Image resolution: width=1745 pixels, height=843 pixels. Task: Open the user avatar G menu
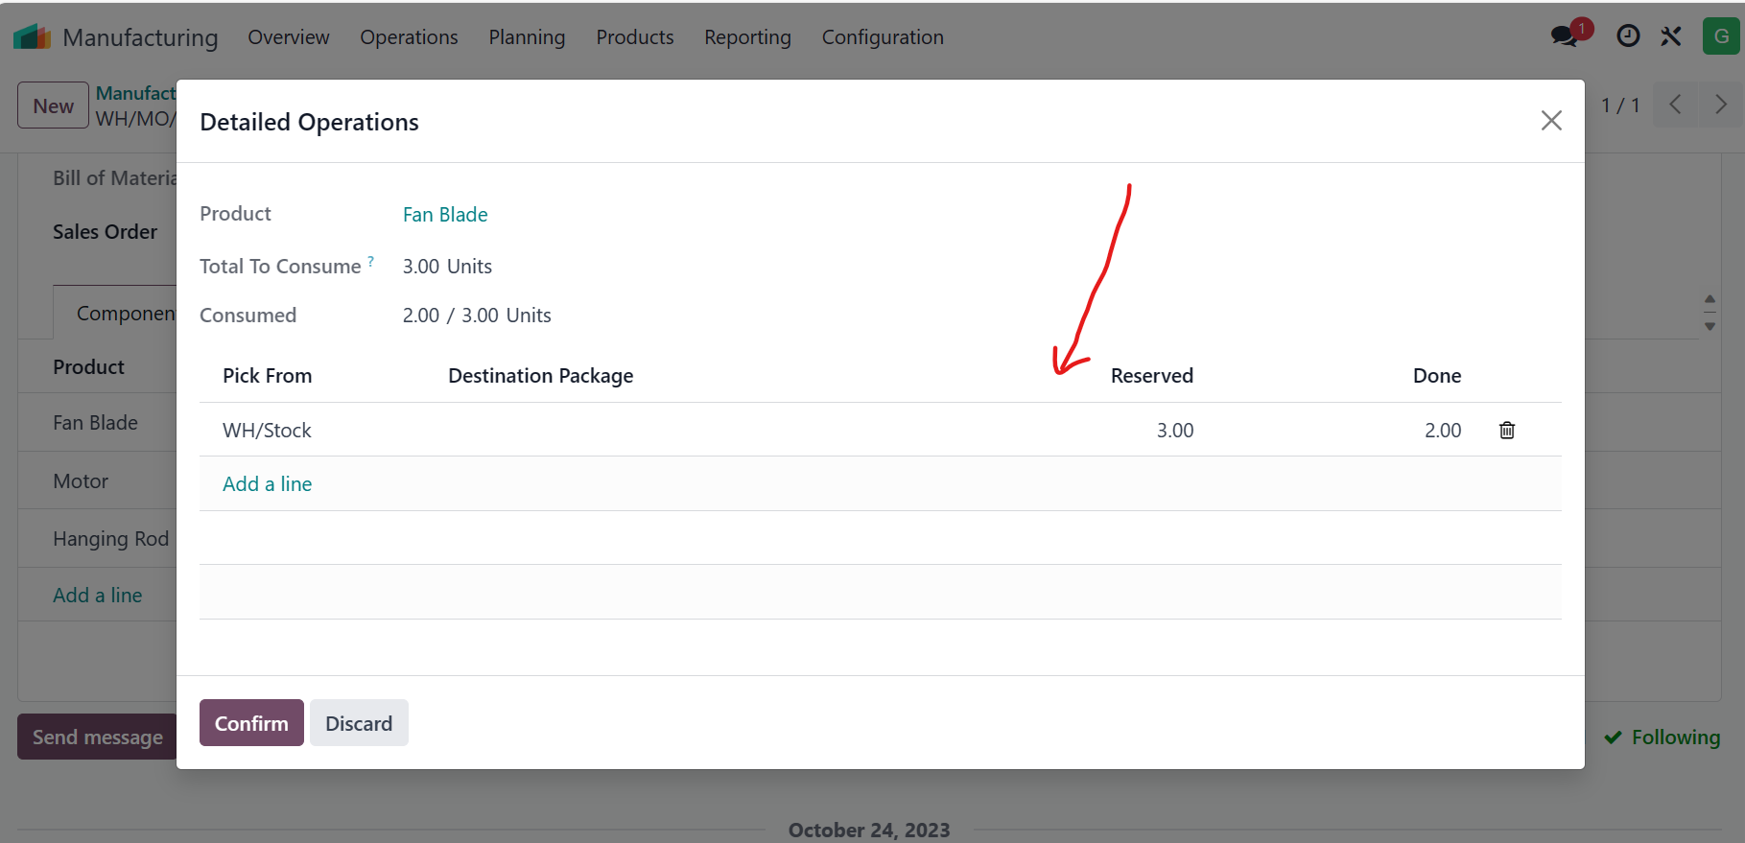(1721, 36)
